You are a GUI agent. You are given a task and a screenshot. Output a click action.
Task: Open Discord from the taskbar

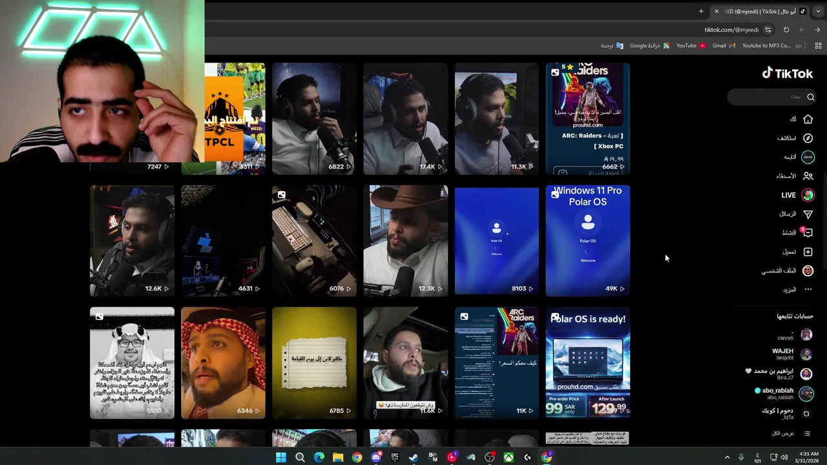point(376,457)
